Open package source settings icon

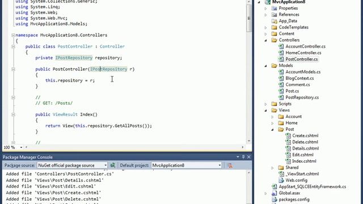113,165
